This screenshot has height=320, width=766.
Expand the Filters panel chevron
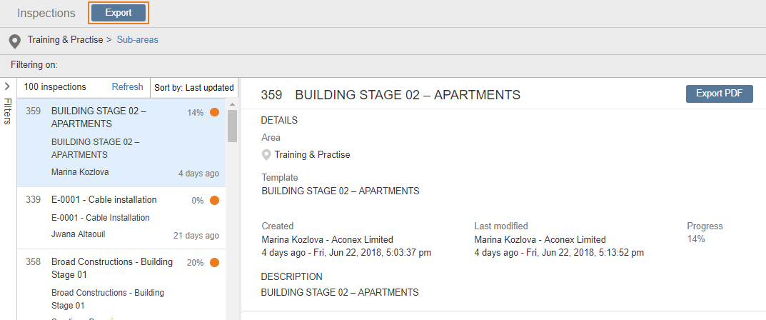click(x=7, y=86)
